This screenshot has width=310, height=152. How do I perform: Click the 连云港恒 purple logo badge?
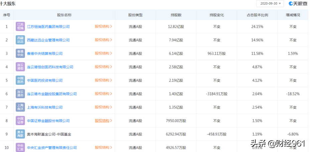[x=20, y=67]
